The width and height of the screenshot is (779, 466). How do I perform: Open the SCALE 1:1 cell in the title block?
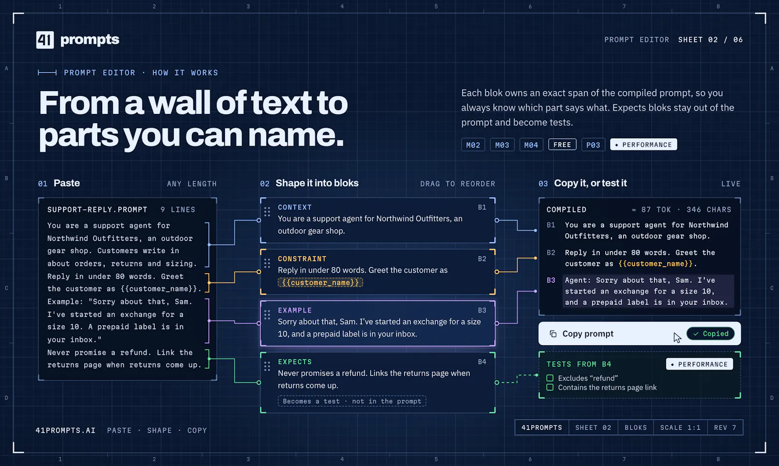(x=680, y=428)
